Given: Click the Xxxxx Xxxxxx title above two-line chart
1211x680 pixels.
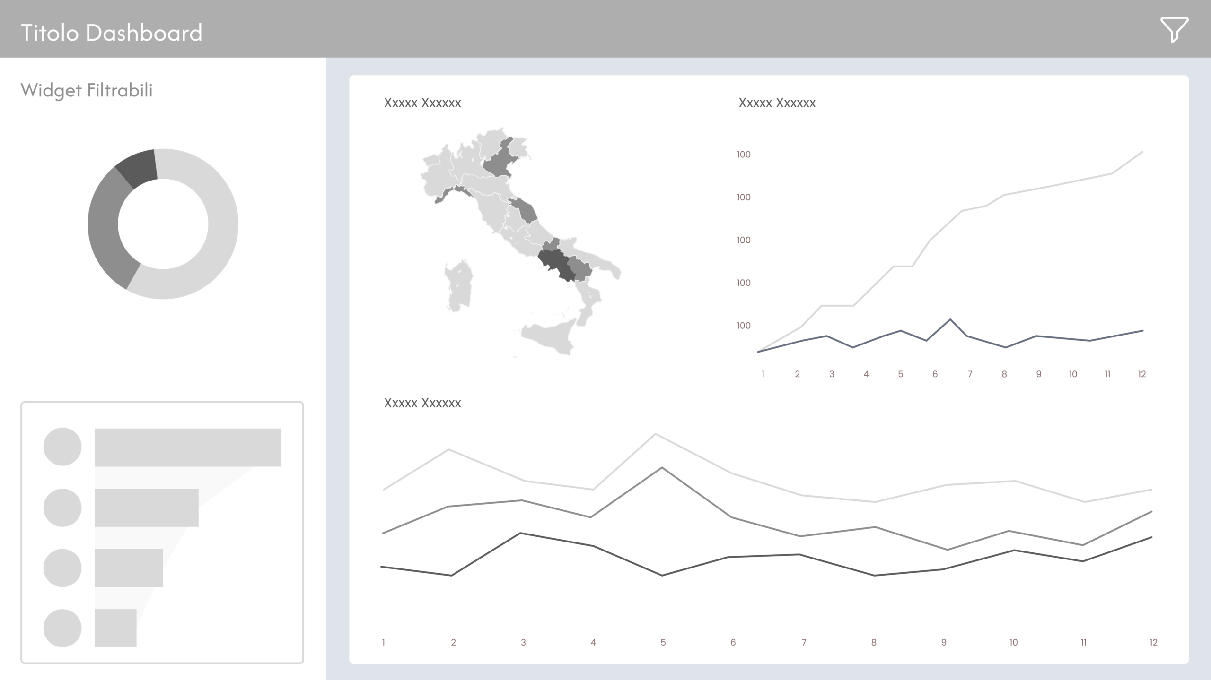Looking at the screenshot, I should coord(777,103).
